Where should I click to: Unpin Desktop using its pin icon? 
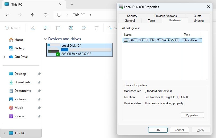39,74
